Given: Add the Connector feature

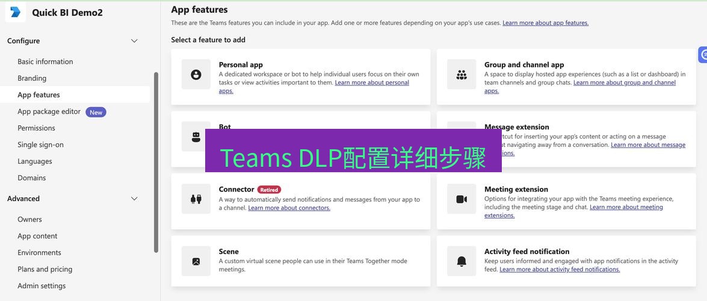Looking at the screenshot, I should click(x=301, y=201).
